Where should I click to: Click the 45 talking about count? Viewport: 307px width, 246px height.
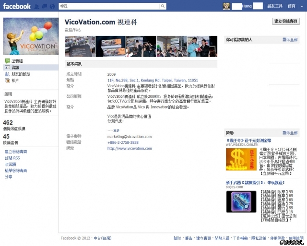click(6, 136)
